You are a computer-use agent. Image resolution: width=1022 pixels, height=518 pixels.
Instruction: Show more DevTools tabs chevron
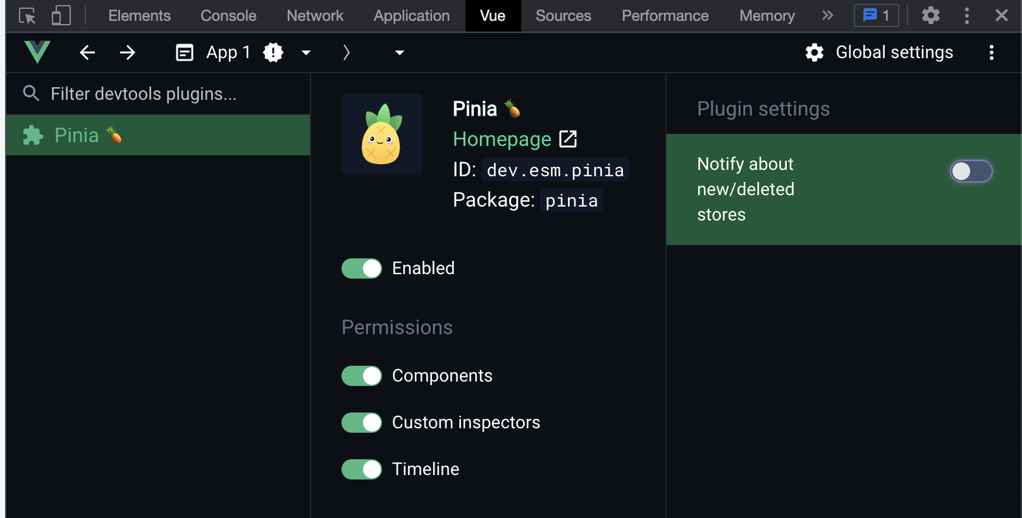[x=827, y=15]
